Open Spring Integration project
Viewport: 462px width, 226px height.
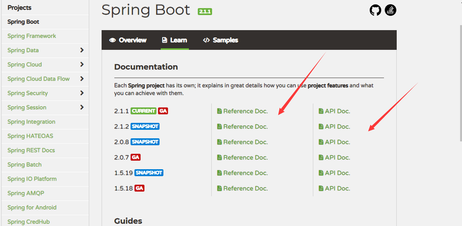click(x=31, y=122)
